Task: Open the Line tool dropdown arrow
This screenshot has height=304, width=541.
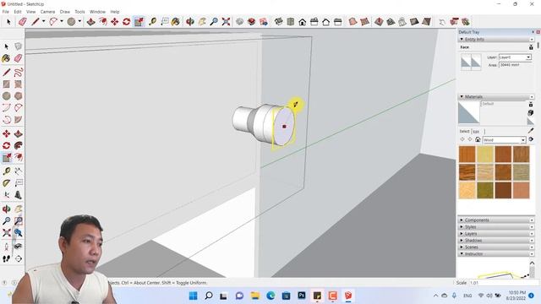Action: coord(43,21)
